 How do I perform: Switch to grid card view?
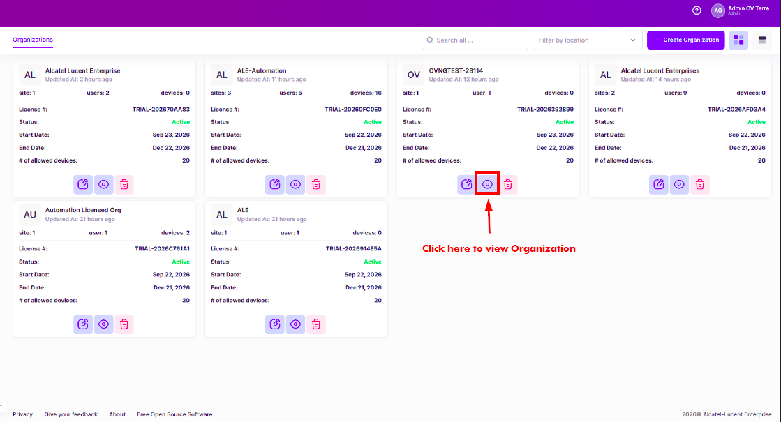click(x=738, y=40)
